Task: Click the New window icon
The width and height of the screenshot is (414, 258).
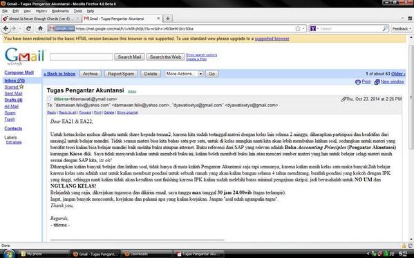Action: click(377, 81)
